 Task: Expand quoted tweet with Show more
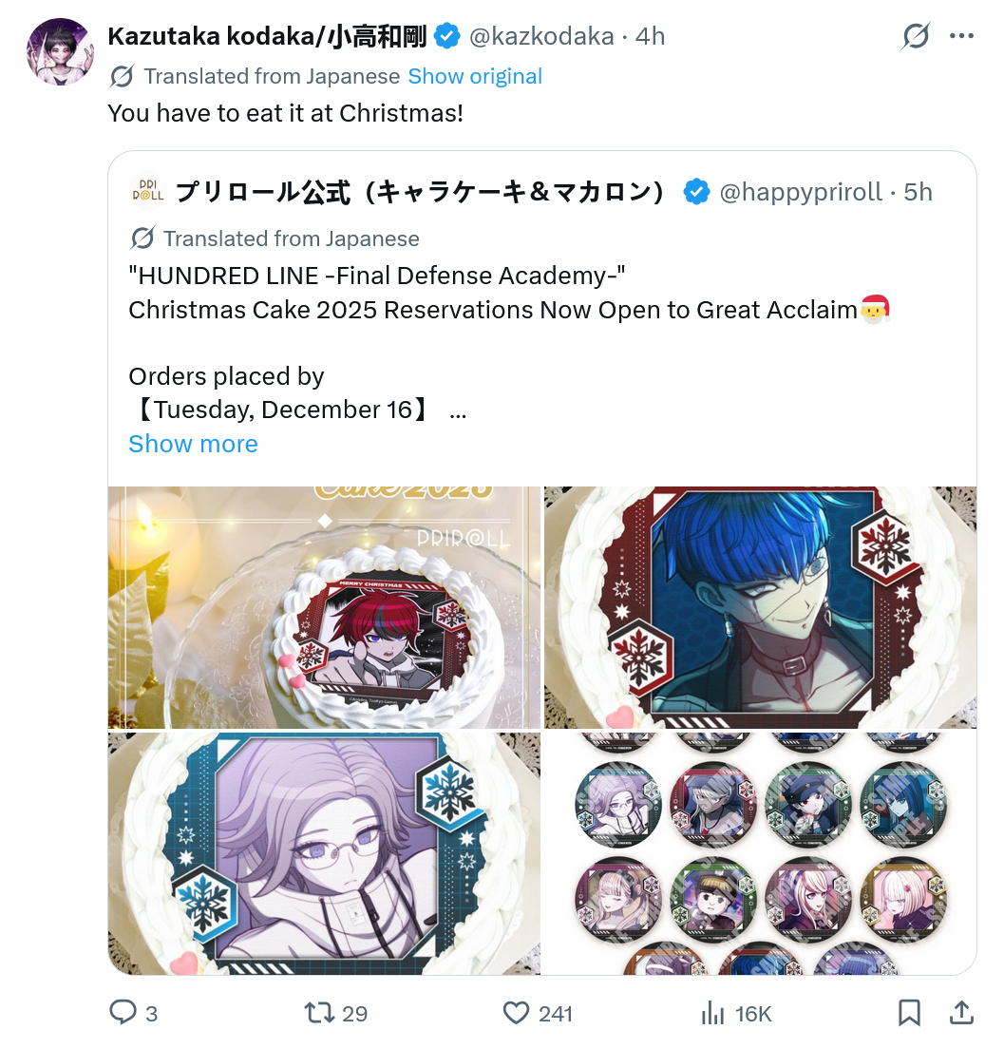tap(194, 444)
